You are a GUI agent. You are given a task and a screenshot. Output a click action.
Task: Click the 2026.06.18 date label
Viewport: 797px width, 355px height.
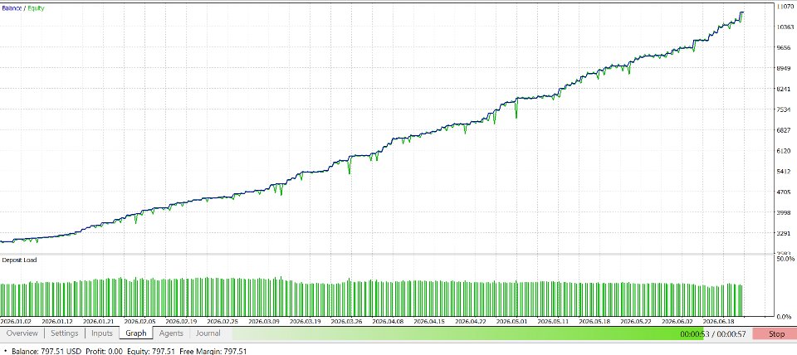tap(718, 322)
